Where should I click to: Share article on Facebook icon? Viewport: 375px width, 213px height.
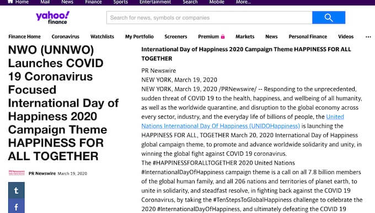16,206
